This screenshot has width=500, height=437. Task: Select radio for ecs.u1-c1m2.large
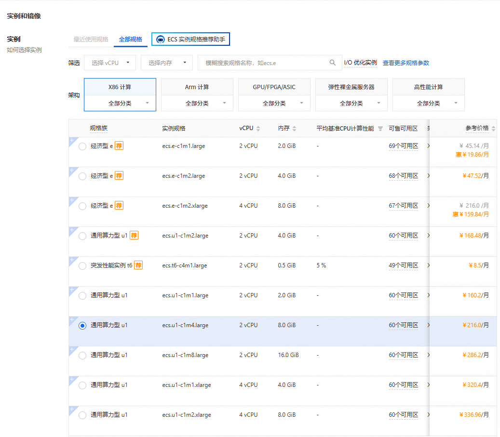point(82,236)
